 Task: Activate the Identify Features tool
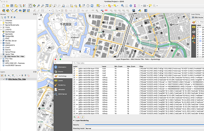(x=122, y=6)
